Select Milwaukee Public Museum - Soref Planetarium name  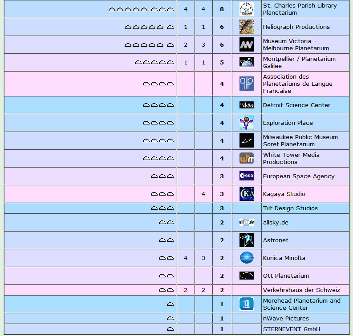coord(303,140)
